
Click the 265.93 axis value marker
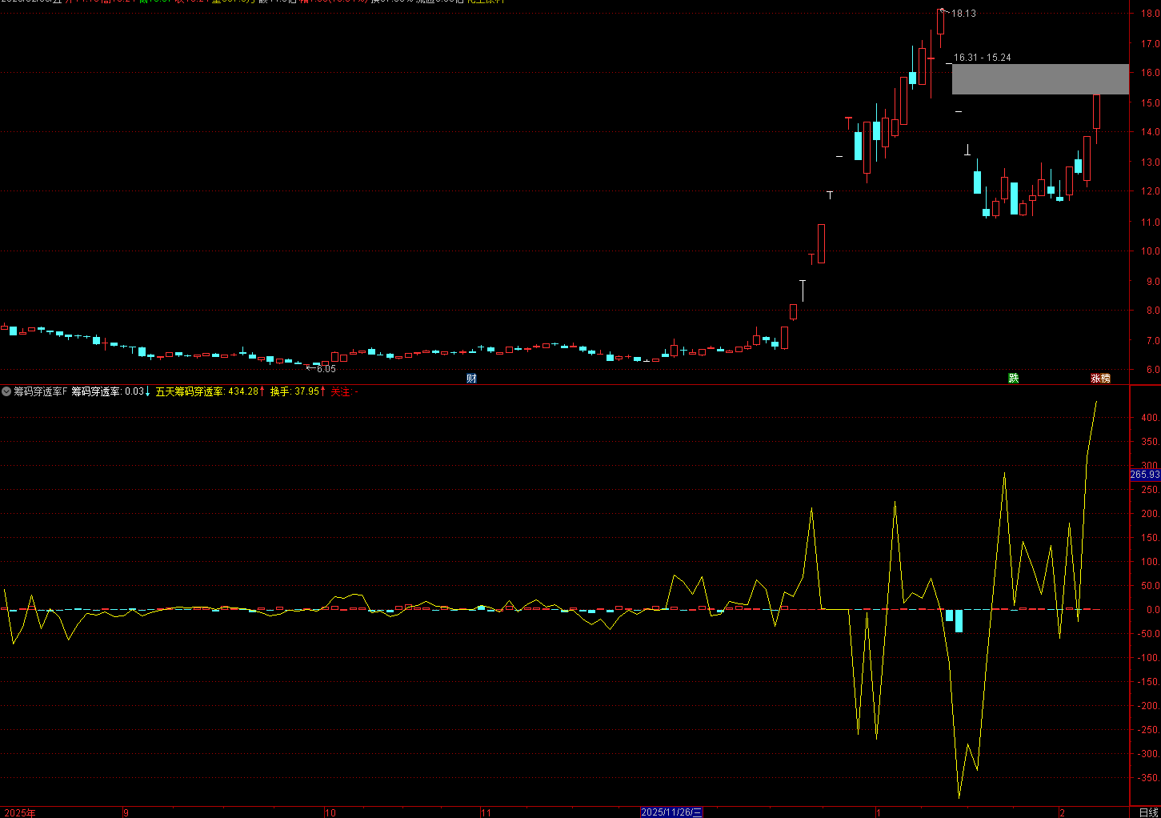(x=1144, y=475)
